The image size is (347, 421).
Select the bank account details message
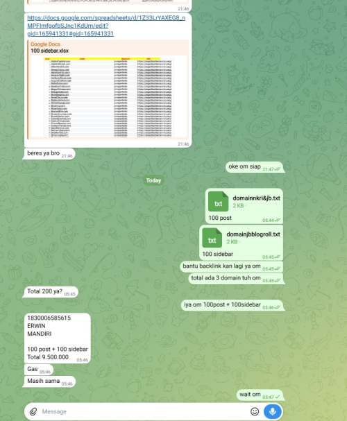58,338
